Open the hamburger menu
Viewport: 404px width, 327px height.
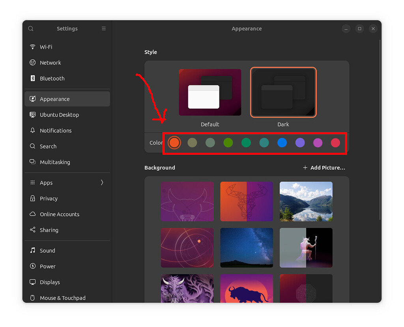coord(104,28)
